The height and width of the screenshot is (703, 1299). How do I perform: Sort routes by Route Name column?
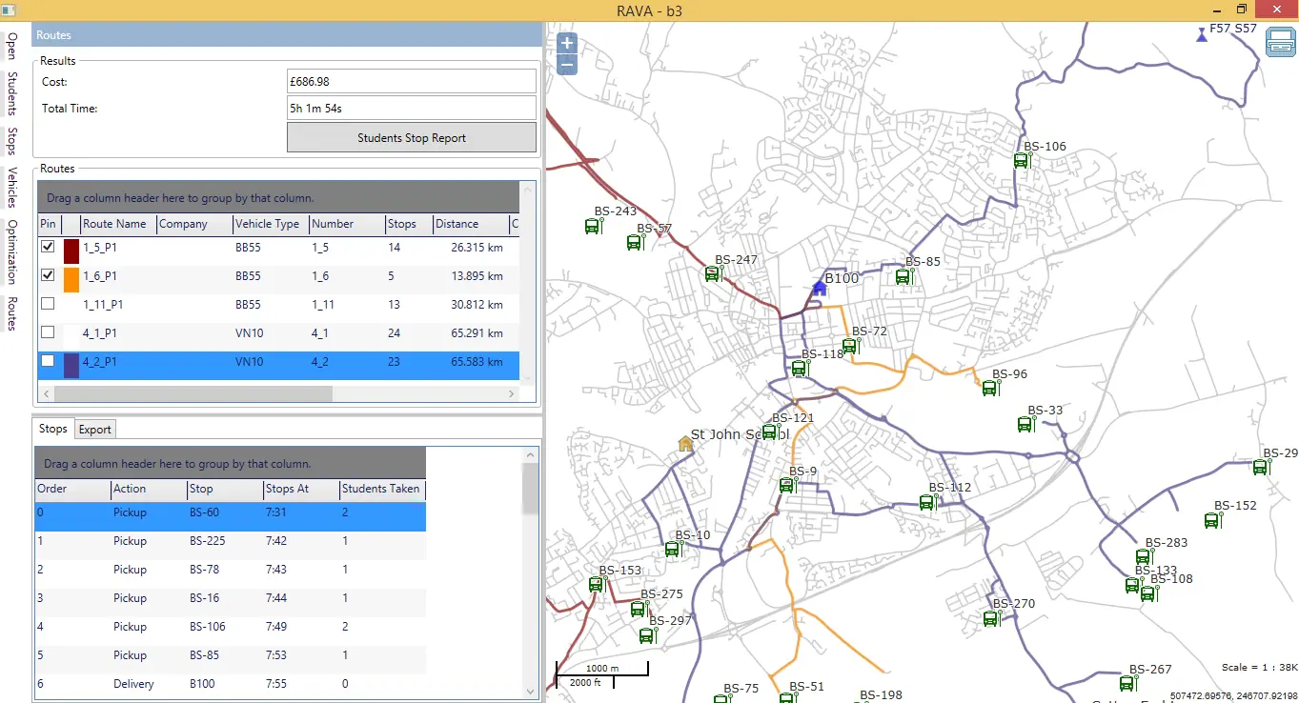(x=118, y=224)
